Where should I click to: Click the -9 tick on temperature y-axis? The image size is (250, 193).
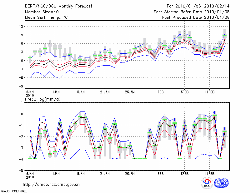[x=21, y=86]
